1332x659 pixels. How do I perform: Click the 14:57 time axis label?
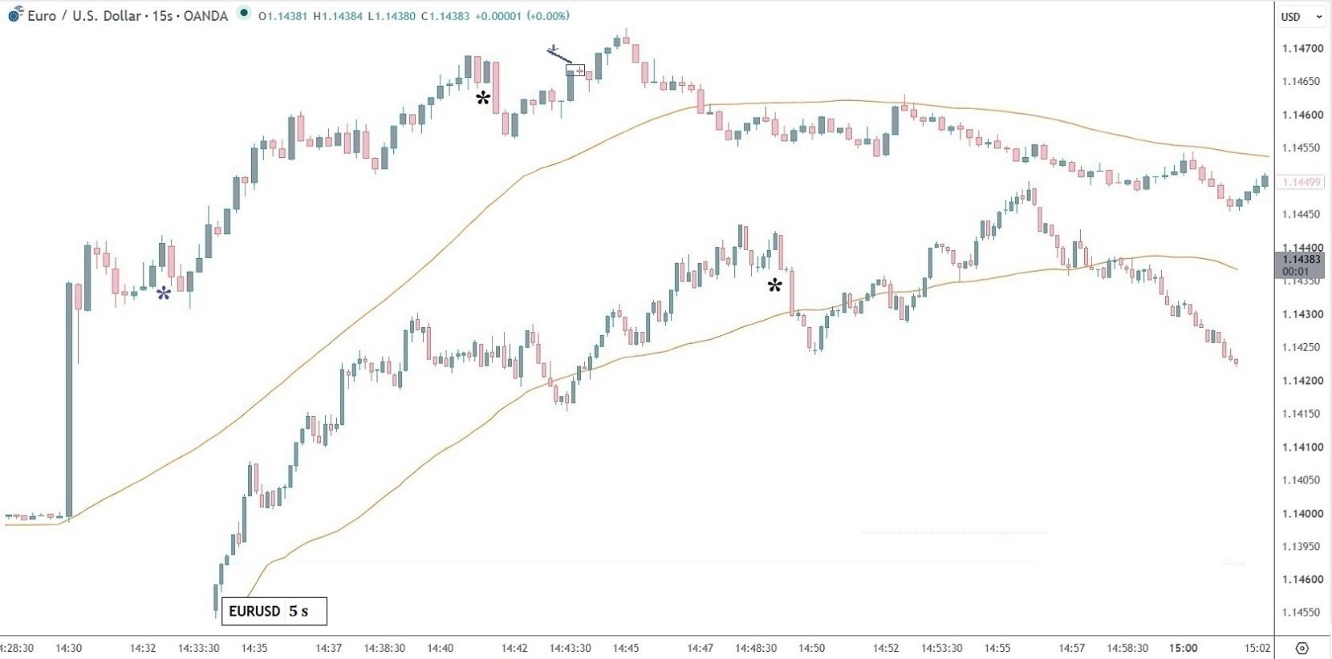(1072, 648)
